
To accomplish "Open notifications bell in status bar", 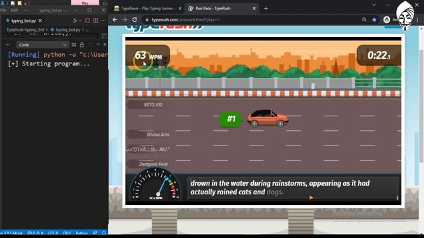I will point(104,233).
